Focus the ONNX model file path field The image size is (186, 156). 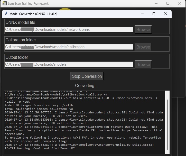(x=69, y=30)
